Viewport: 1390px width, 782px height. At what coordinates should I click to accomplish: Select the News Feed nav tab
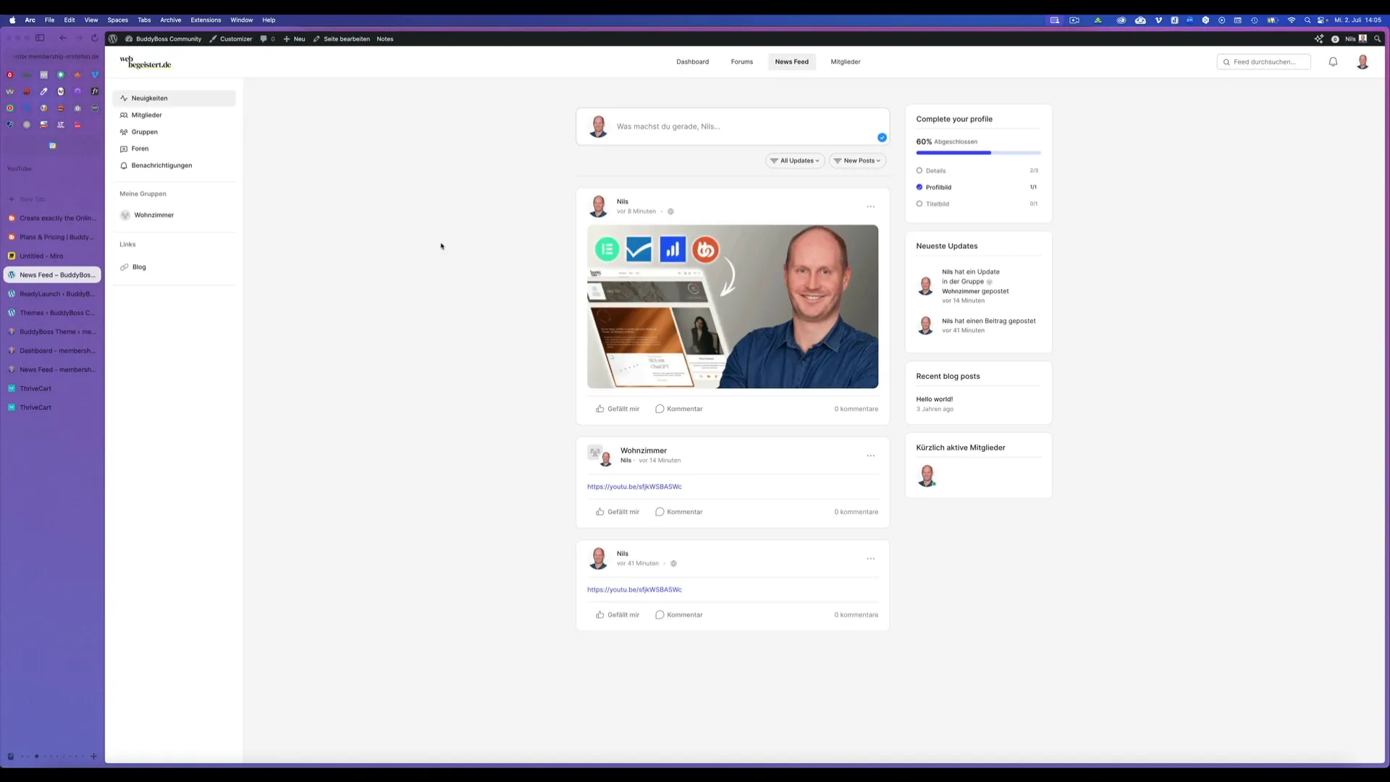click(x=791, y=62)
